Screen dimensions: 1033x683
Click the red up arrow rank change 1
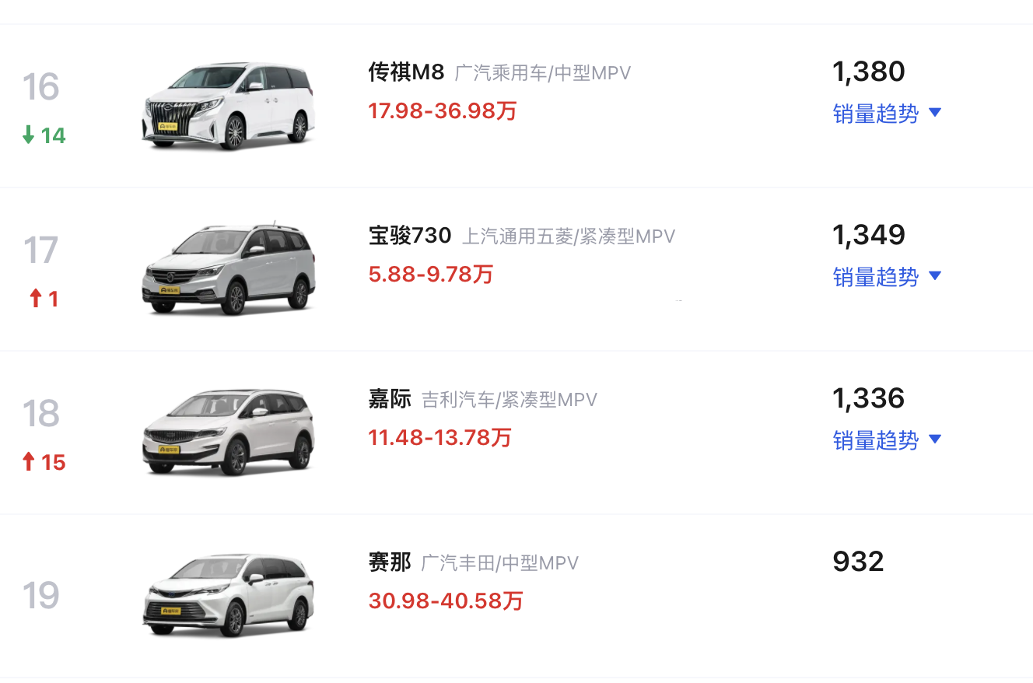44,299
